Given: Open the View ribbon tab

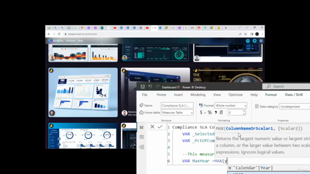Looking at the screenshot, I should (x=217, y=95).
